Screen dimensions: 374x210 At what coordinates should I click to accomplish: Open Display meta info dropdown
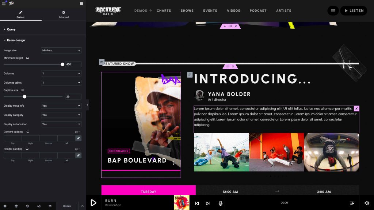point(61,106)
